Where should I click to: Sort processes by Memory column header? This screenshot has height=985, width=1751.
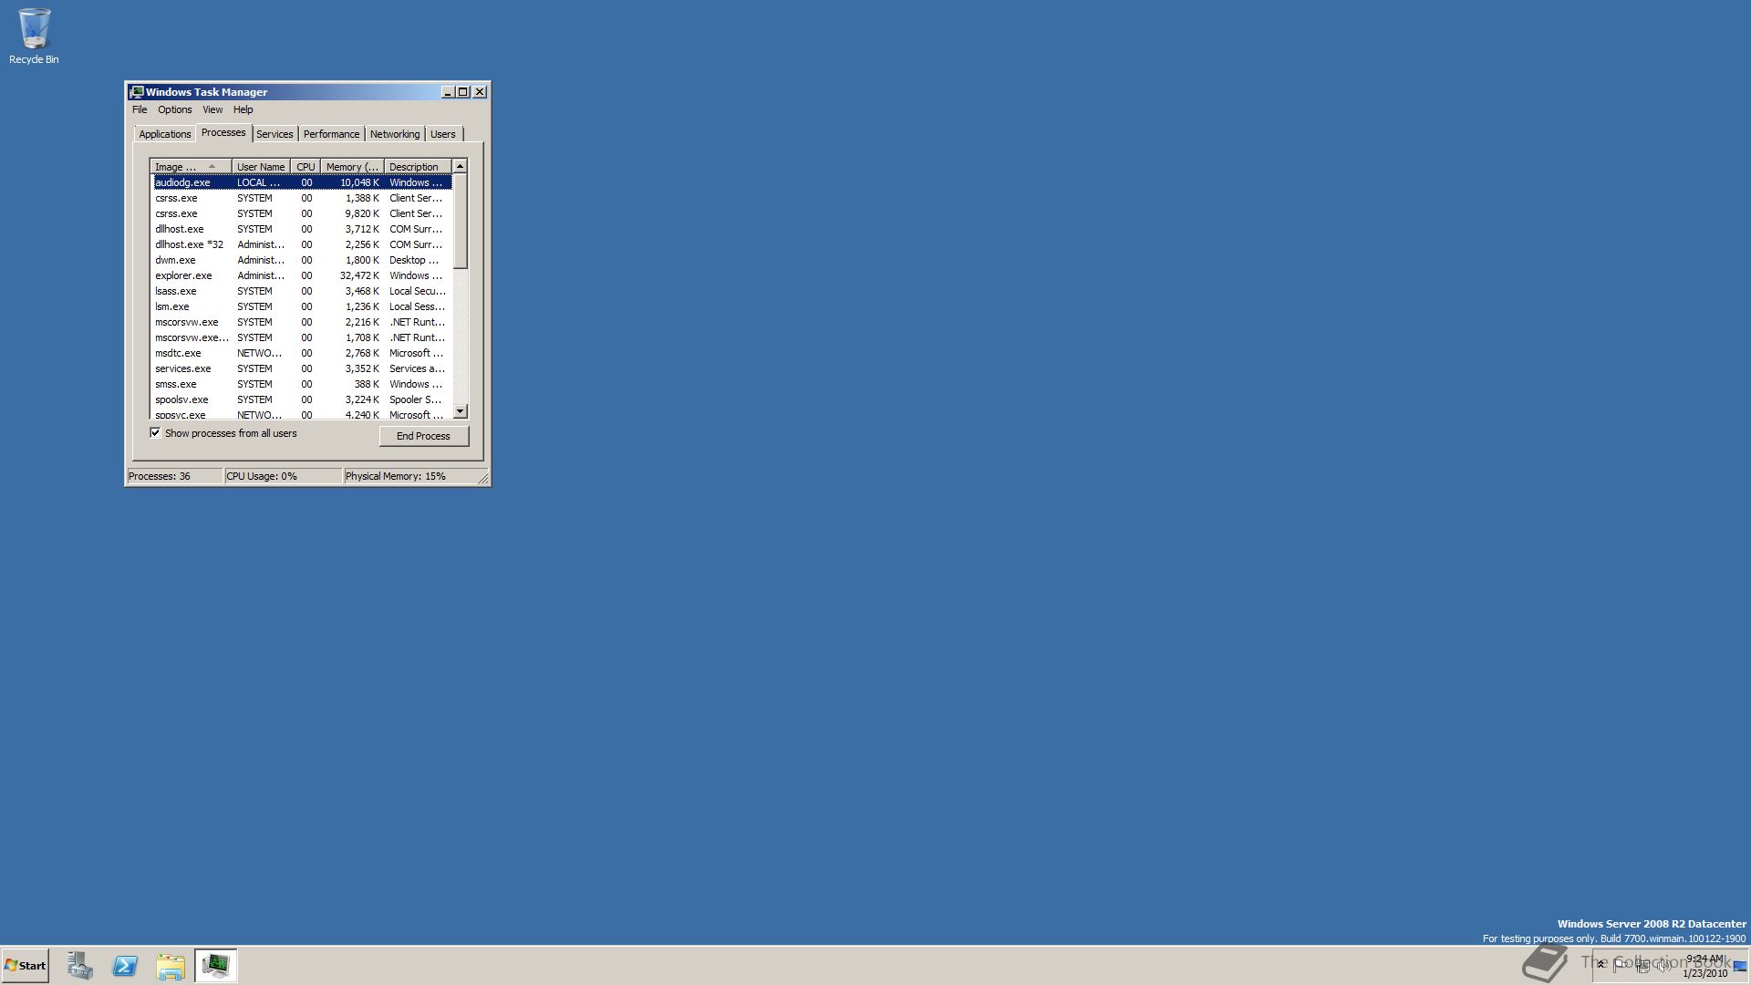[x=351, y=167]
